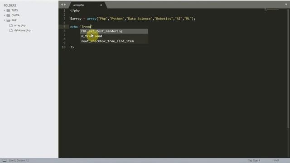The image size is (290, 163).
Task: Click the database.php file icon in sidebar
Action: pos(11,30)
